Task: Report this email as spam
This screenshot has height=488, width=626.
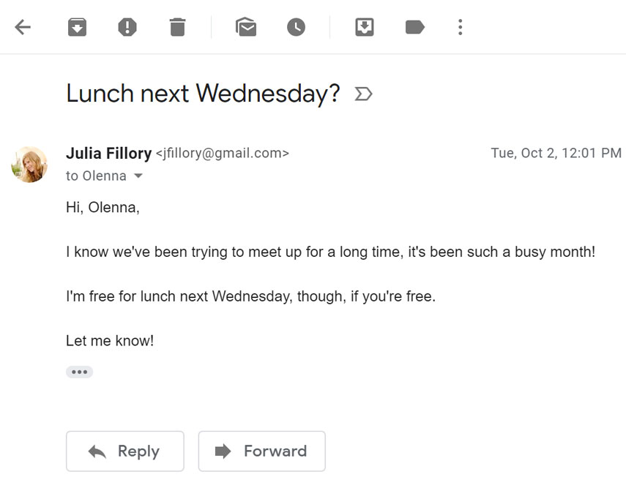Action: pos(127,28)
